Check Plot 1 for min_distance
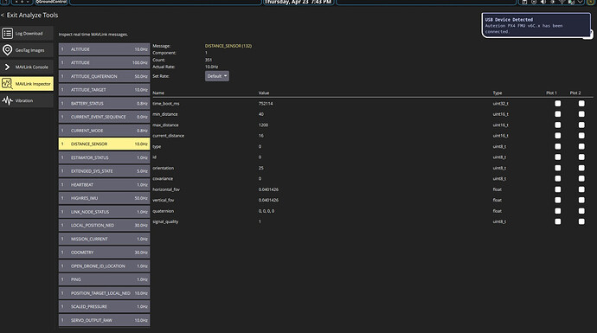Screen dimensions: 597x333 (x=557, y=114)
